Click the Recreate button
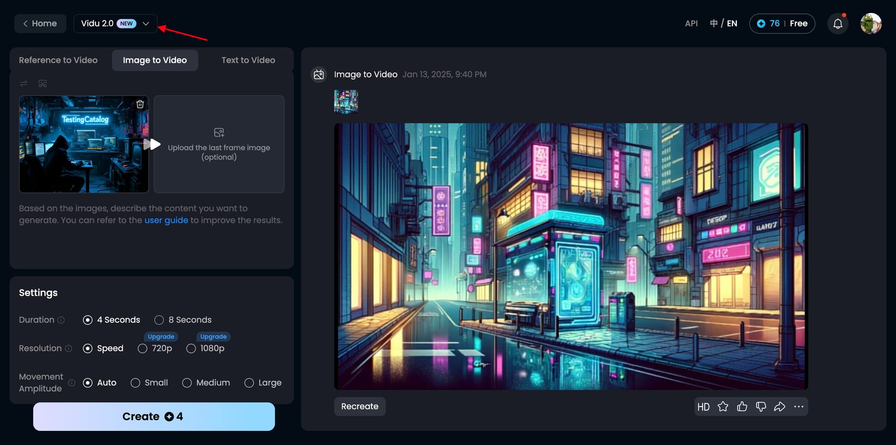The image size is (896, 445). click(x=360, y=406)
